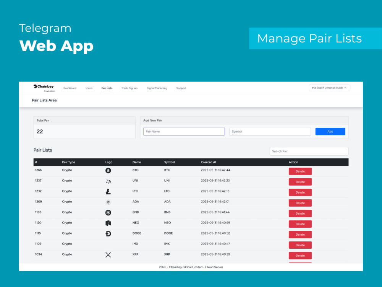
Task: Click the Created At column header
Action: 209,162
